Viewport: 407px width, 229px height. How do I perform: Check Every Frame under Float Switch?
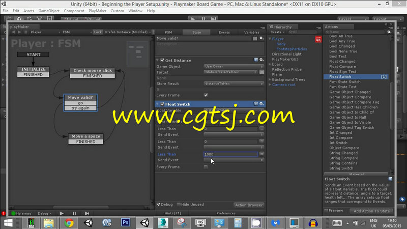(x=206, y=167)
